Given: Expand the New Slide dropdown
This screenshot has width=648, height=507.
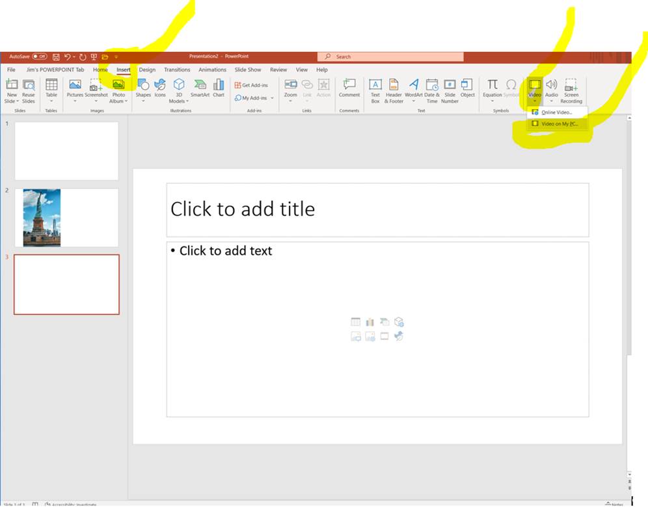Looking at the screenshot, I should (x=12, y=101).
